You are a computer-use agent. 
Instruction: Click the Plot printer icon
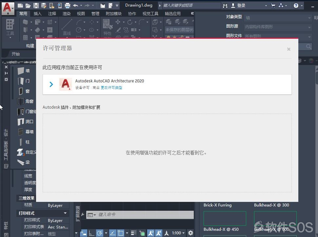tap(67, 6)
